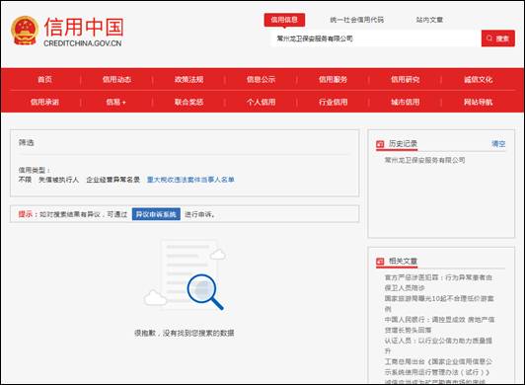Open the 城市信用 navigation item
Screen dimensions: 525x385
click(x=406, y=102)
